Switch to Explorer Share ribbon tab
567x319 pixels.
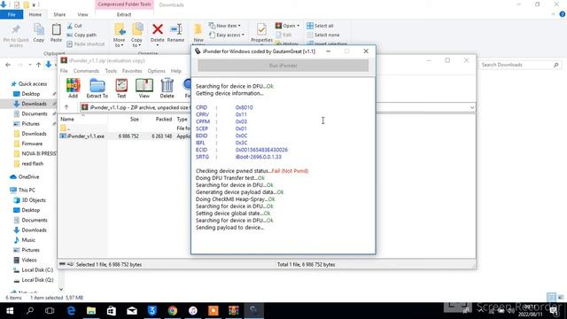click(x=59, y=14)
